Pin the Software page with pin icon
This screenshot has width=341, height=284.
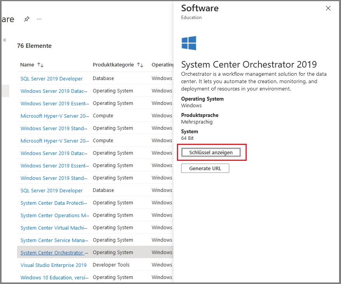point(26,19)
